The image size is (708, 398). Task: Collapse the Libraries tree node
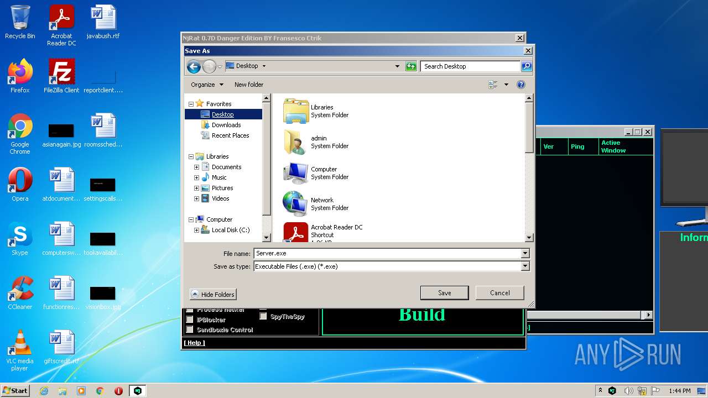point(191,156)
